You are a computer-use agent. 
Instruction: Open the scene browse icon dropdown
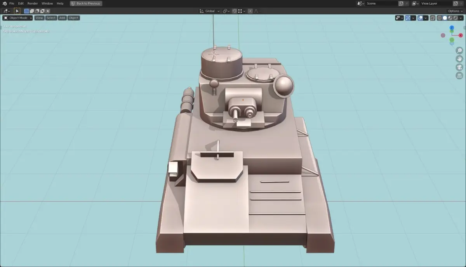(x=360, y=3)
